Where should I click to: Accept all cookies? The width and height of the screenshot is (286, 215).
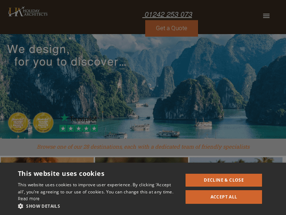pyautogui.click(x=223, y=197)
